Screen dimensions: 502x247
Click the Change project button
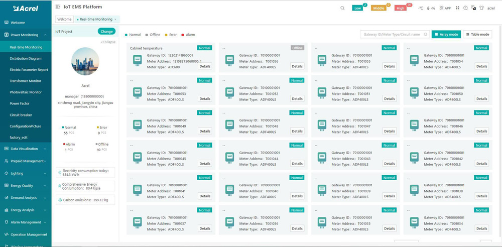pyautogui.click(x=106, y=31)
